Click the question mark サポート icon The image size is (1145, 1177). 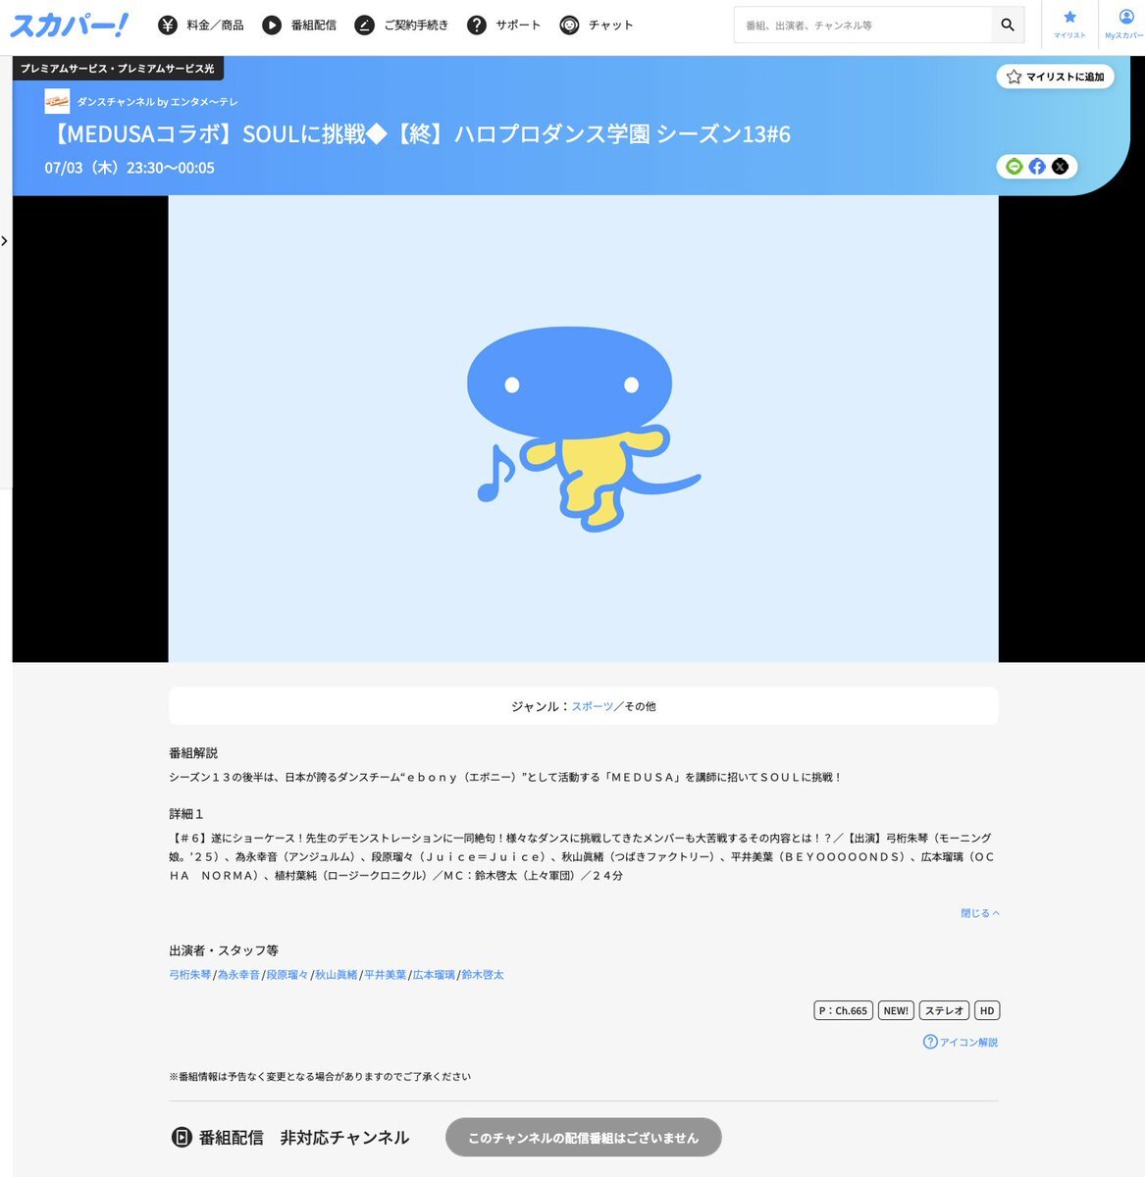click(477, 26)
